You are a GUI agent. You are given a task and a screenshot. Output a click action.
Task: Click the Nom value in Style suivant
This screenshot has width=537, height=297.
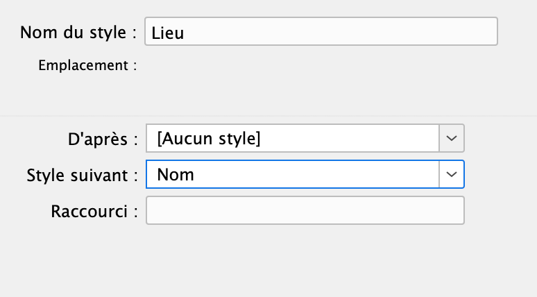click(176, 174)
